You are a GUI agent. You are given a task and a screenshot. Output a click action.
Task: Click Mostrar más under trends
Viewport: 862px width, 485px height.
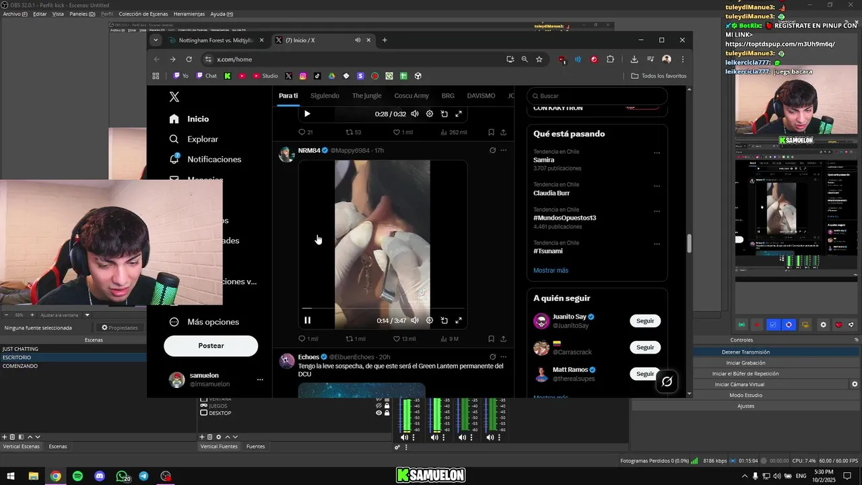coord(551,270)
